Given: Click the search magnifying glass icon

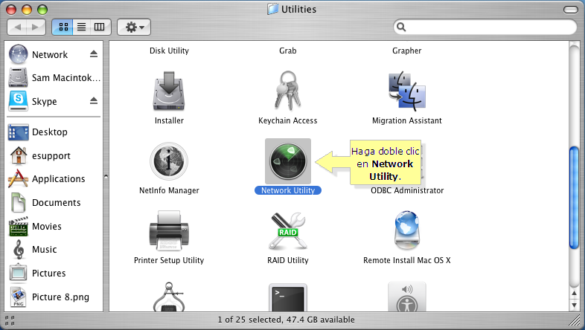Looking at the screenshot, I should click(401, 27).
